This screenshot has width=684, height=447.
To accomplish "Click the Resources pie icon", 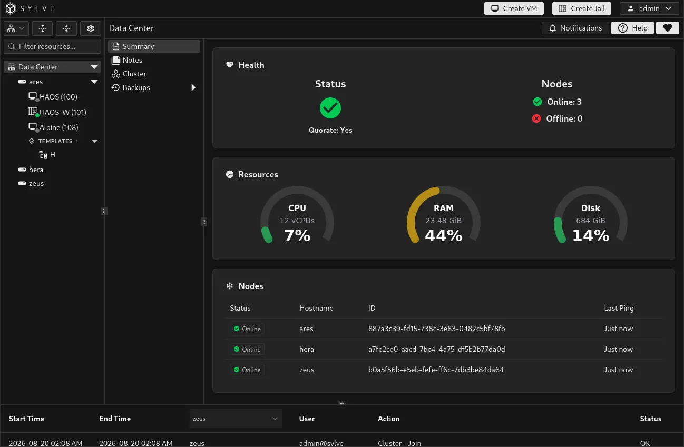I will tap(230, 174).
